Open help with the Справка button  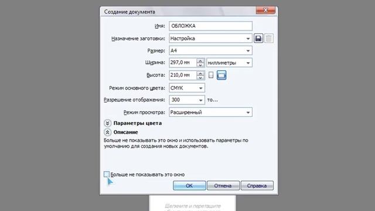(257, 186)
